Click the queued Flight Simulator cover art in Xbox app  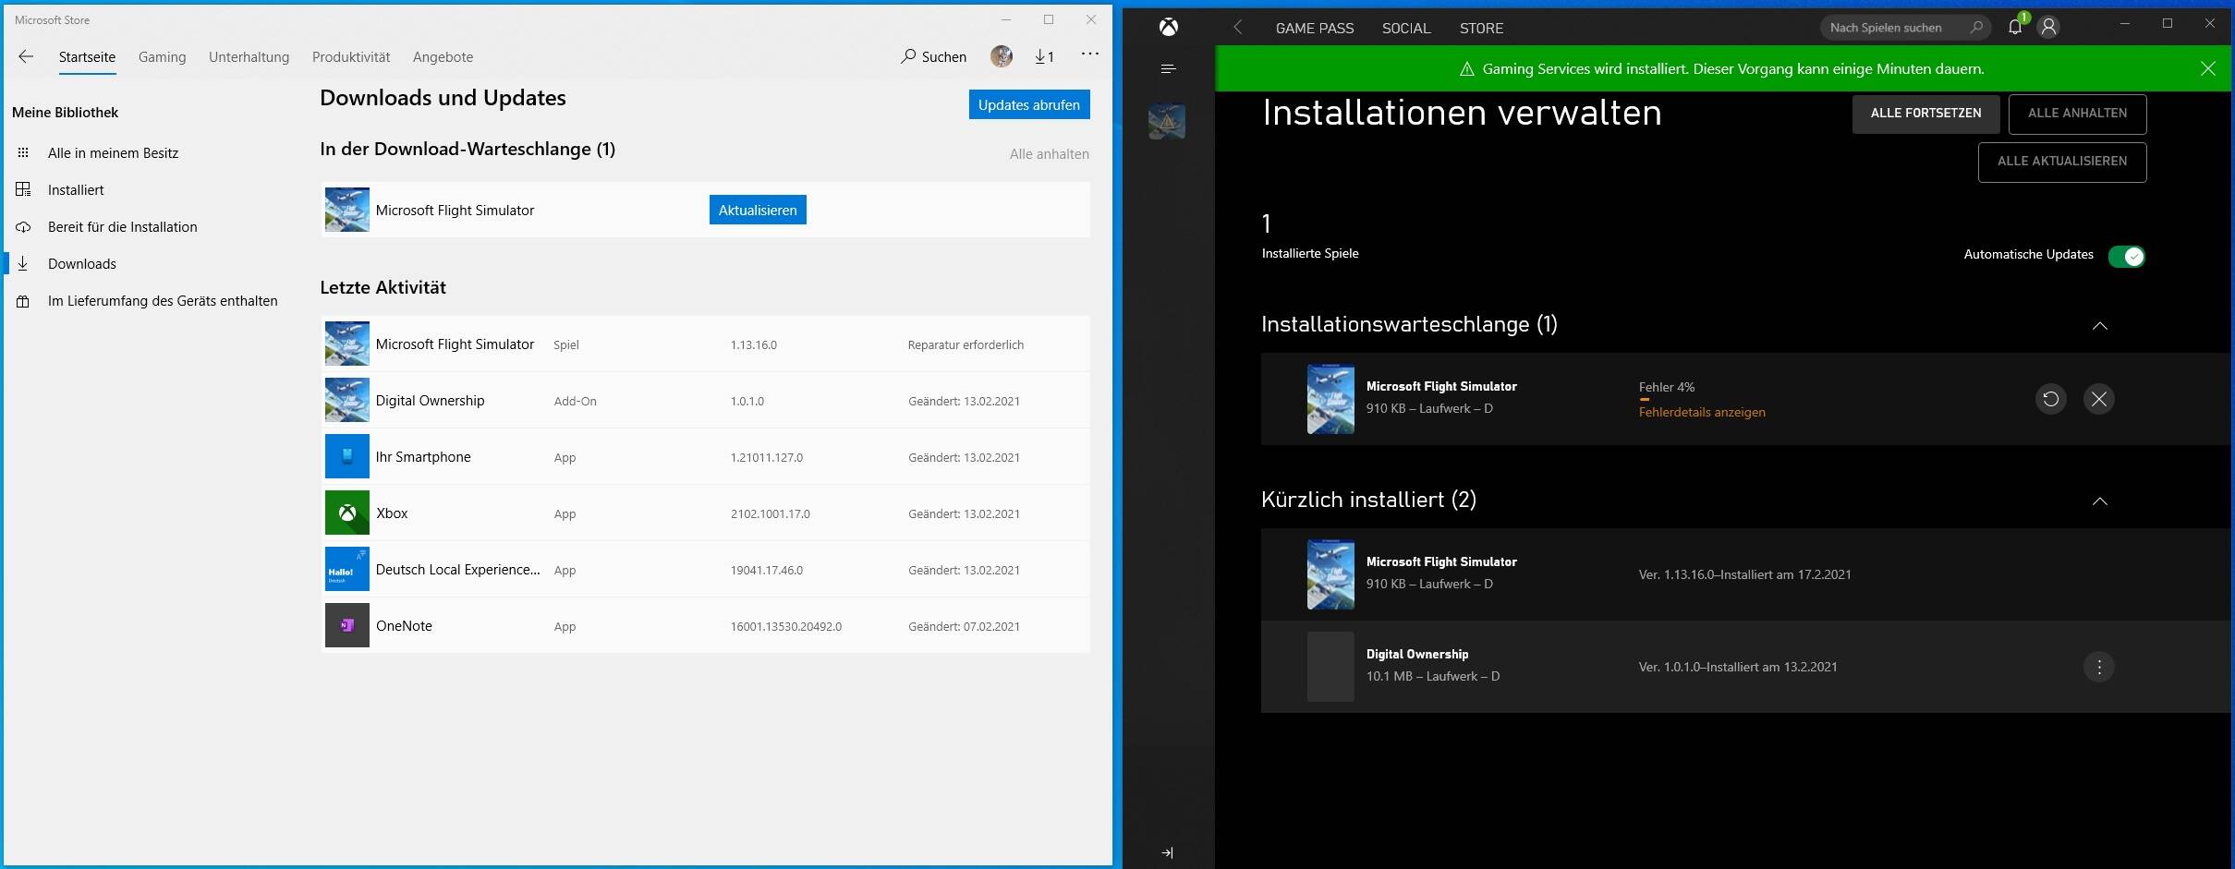pyautogui.click(x=1330, y=399)
